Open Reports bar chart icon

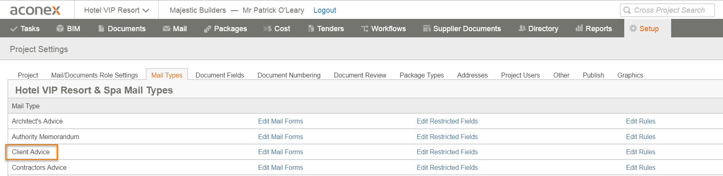(579, 28)
